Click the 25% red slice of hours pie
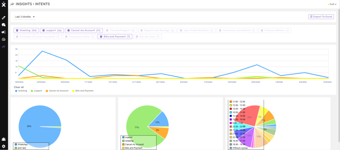The image size is (340, 150). (250, 117)
